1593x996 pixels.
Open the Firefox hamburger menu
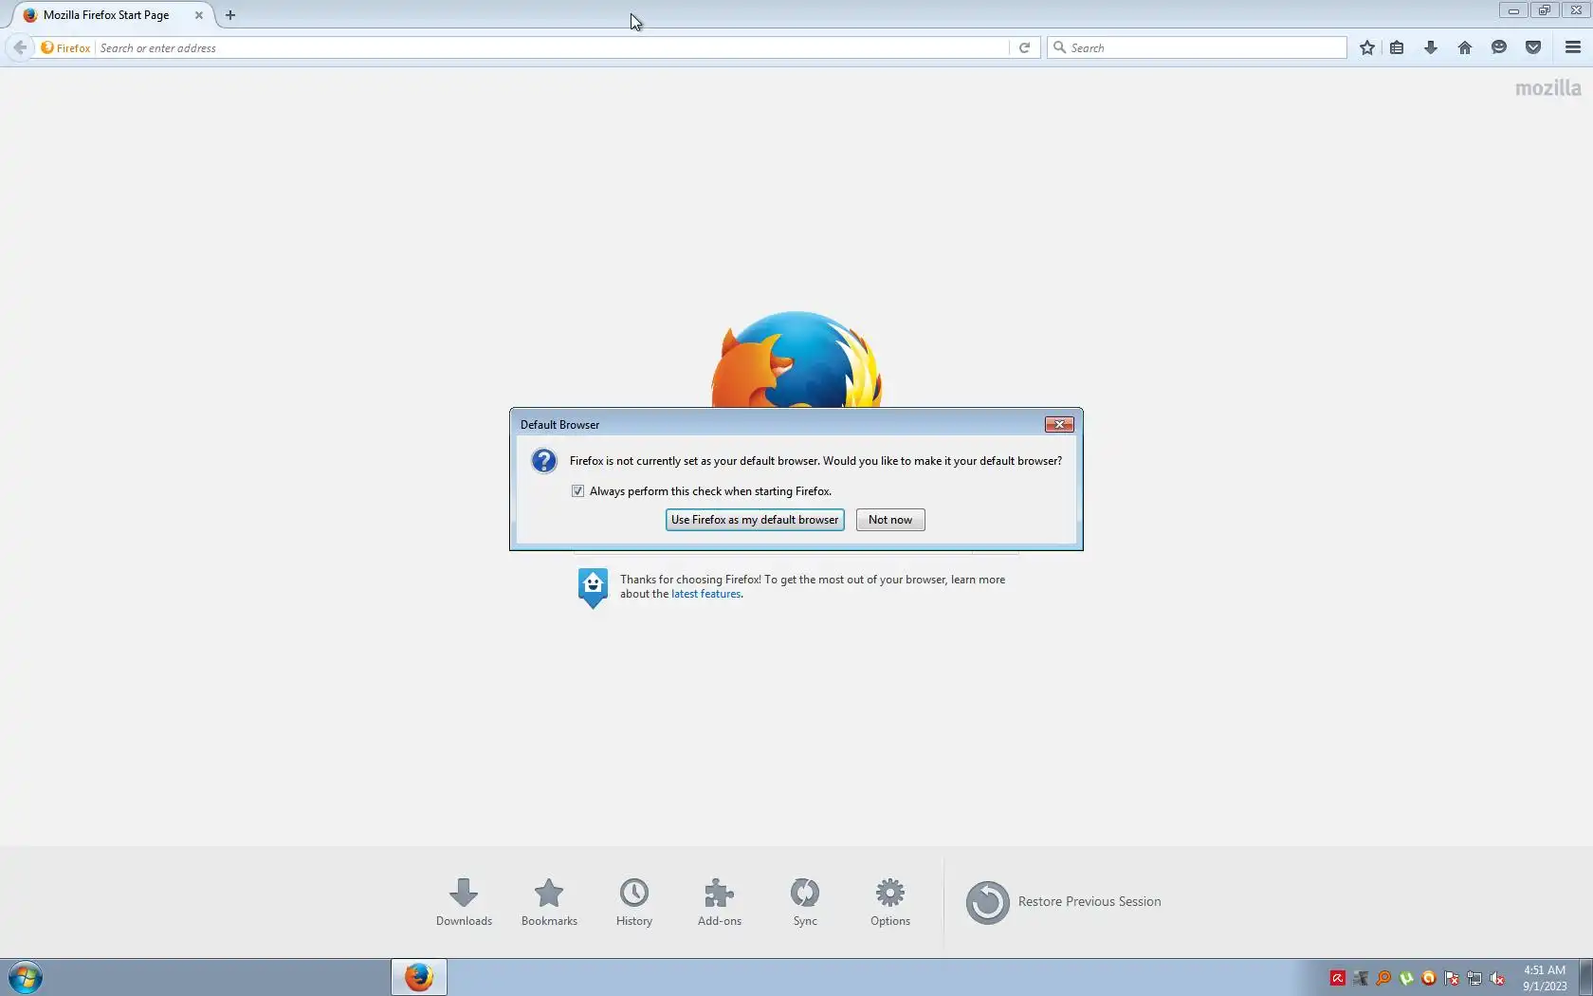[1573, 47]
